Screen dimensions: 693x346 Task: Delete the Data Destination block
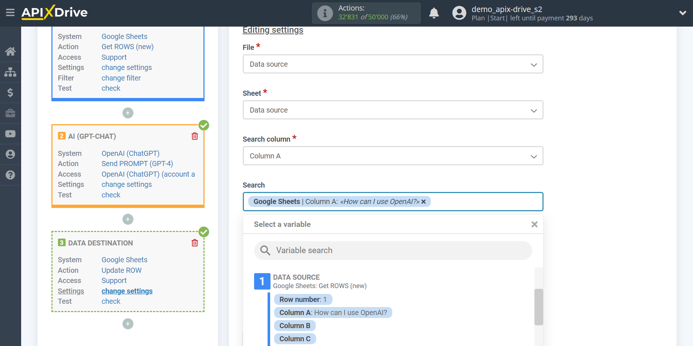[x=195, y=243]
